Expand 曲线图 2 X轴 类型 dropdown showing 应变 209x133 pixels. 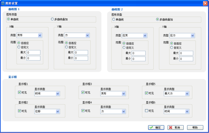pyautogui.click(x=145, y=36)
